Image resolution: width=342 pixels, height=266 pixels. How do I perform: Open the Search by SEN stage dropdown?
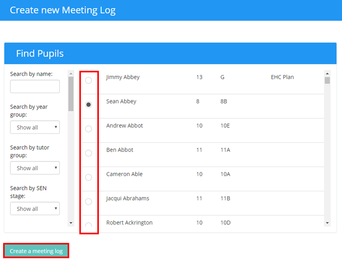[x=35, y=208]
